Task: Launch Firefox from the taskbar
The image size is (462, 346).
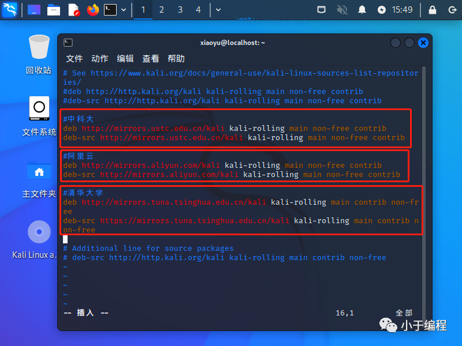Action: (x=92, y=9)
